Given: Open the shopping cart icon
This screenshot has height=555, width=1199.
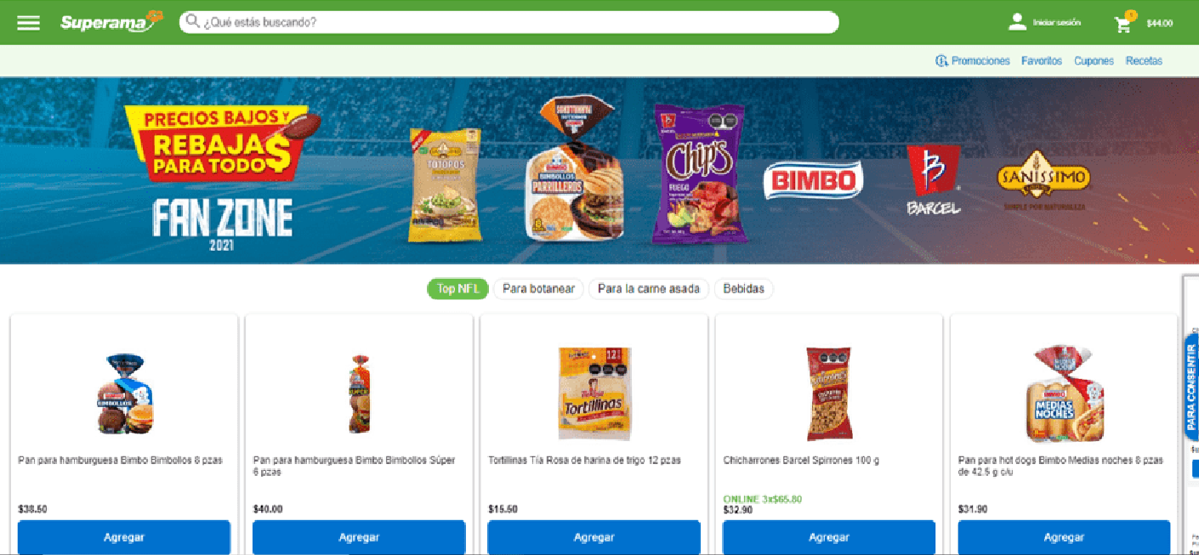Looking at the screenshot, I should (x=1124, y=23).
